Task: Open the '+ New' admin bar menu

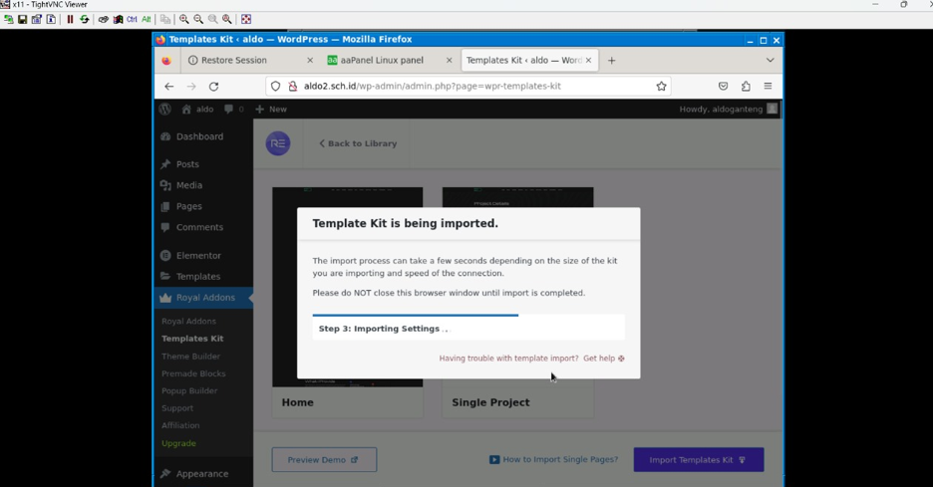Action: (271, 109)
